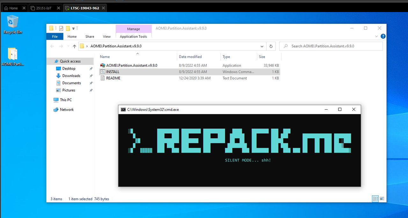408x218 pixels.
Task: Open the Customize Quick Access Toolbar dropdown
Action: pos(73,29)
